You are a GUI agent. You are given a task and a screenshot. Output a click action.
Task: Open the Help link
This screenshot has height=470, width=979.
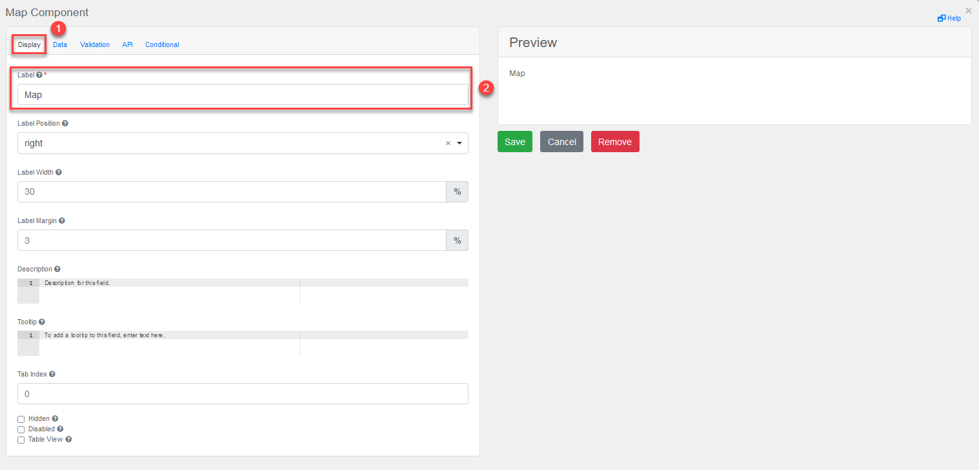click(950, 18)
